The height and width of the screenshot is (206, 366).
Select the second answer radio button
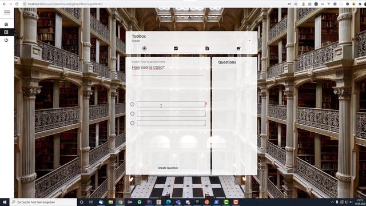pos(132,114)
